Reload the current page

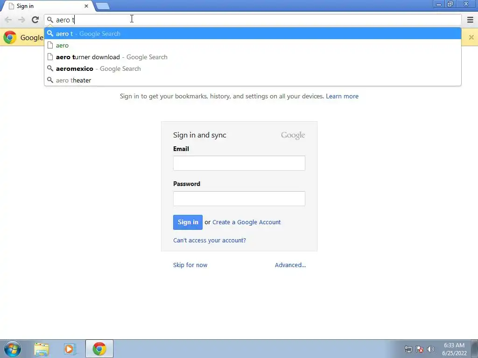[x=35, y=20]
